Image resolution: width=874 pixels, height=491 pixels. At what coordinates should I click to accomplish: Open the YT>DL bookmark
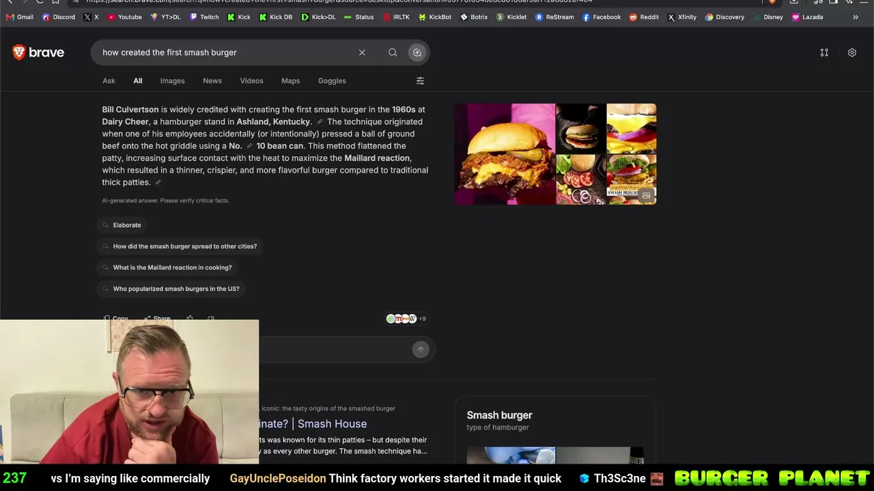coord(165,17)
